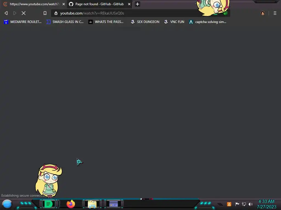281x210 pixels.
Task: Switch to the YouTube watch tab
Action: (x=34, y=4)
